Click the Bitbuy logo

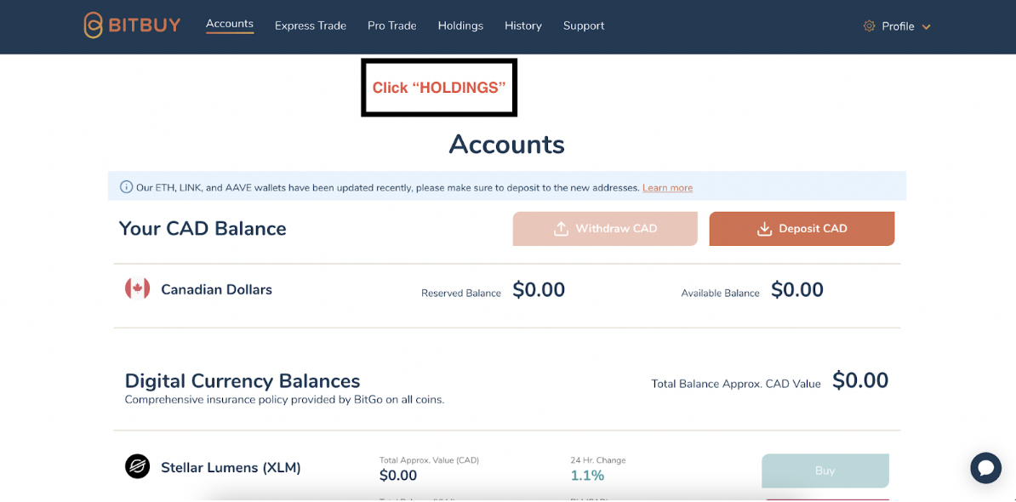[x=132, y=26]
